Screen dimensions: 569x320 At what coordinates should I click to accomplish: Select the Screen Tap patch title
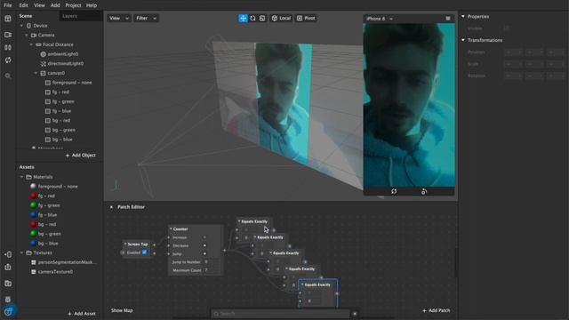click(x=138, y=244)
